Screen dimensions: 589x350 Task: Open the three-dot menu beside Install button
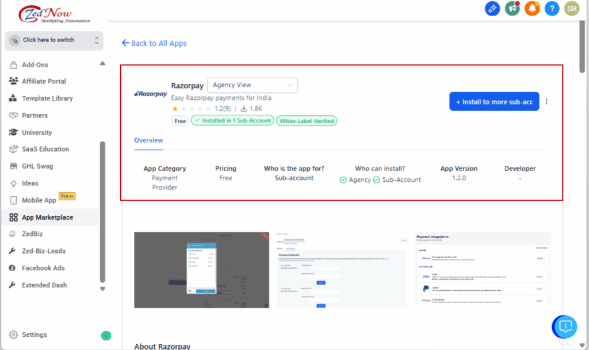[546, 102]
